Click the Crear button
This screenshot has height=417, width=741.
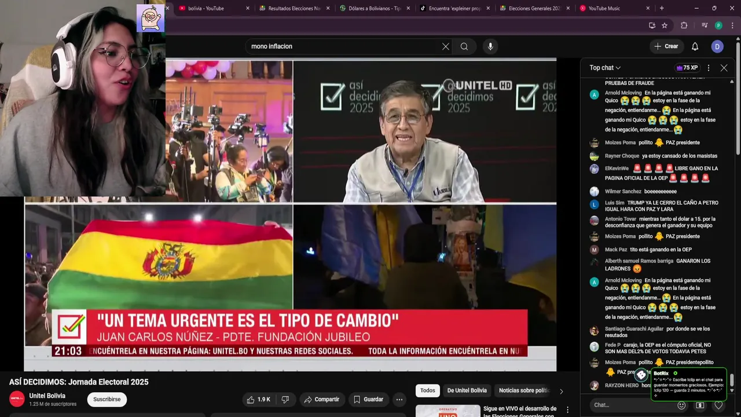tap(666, 46)
